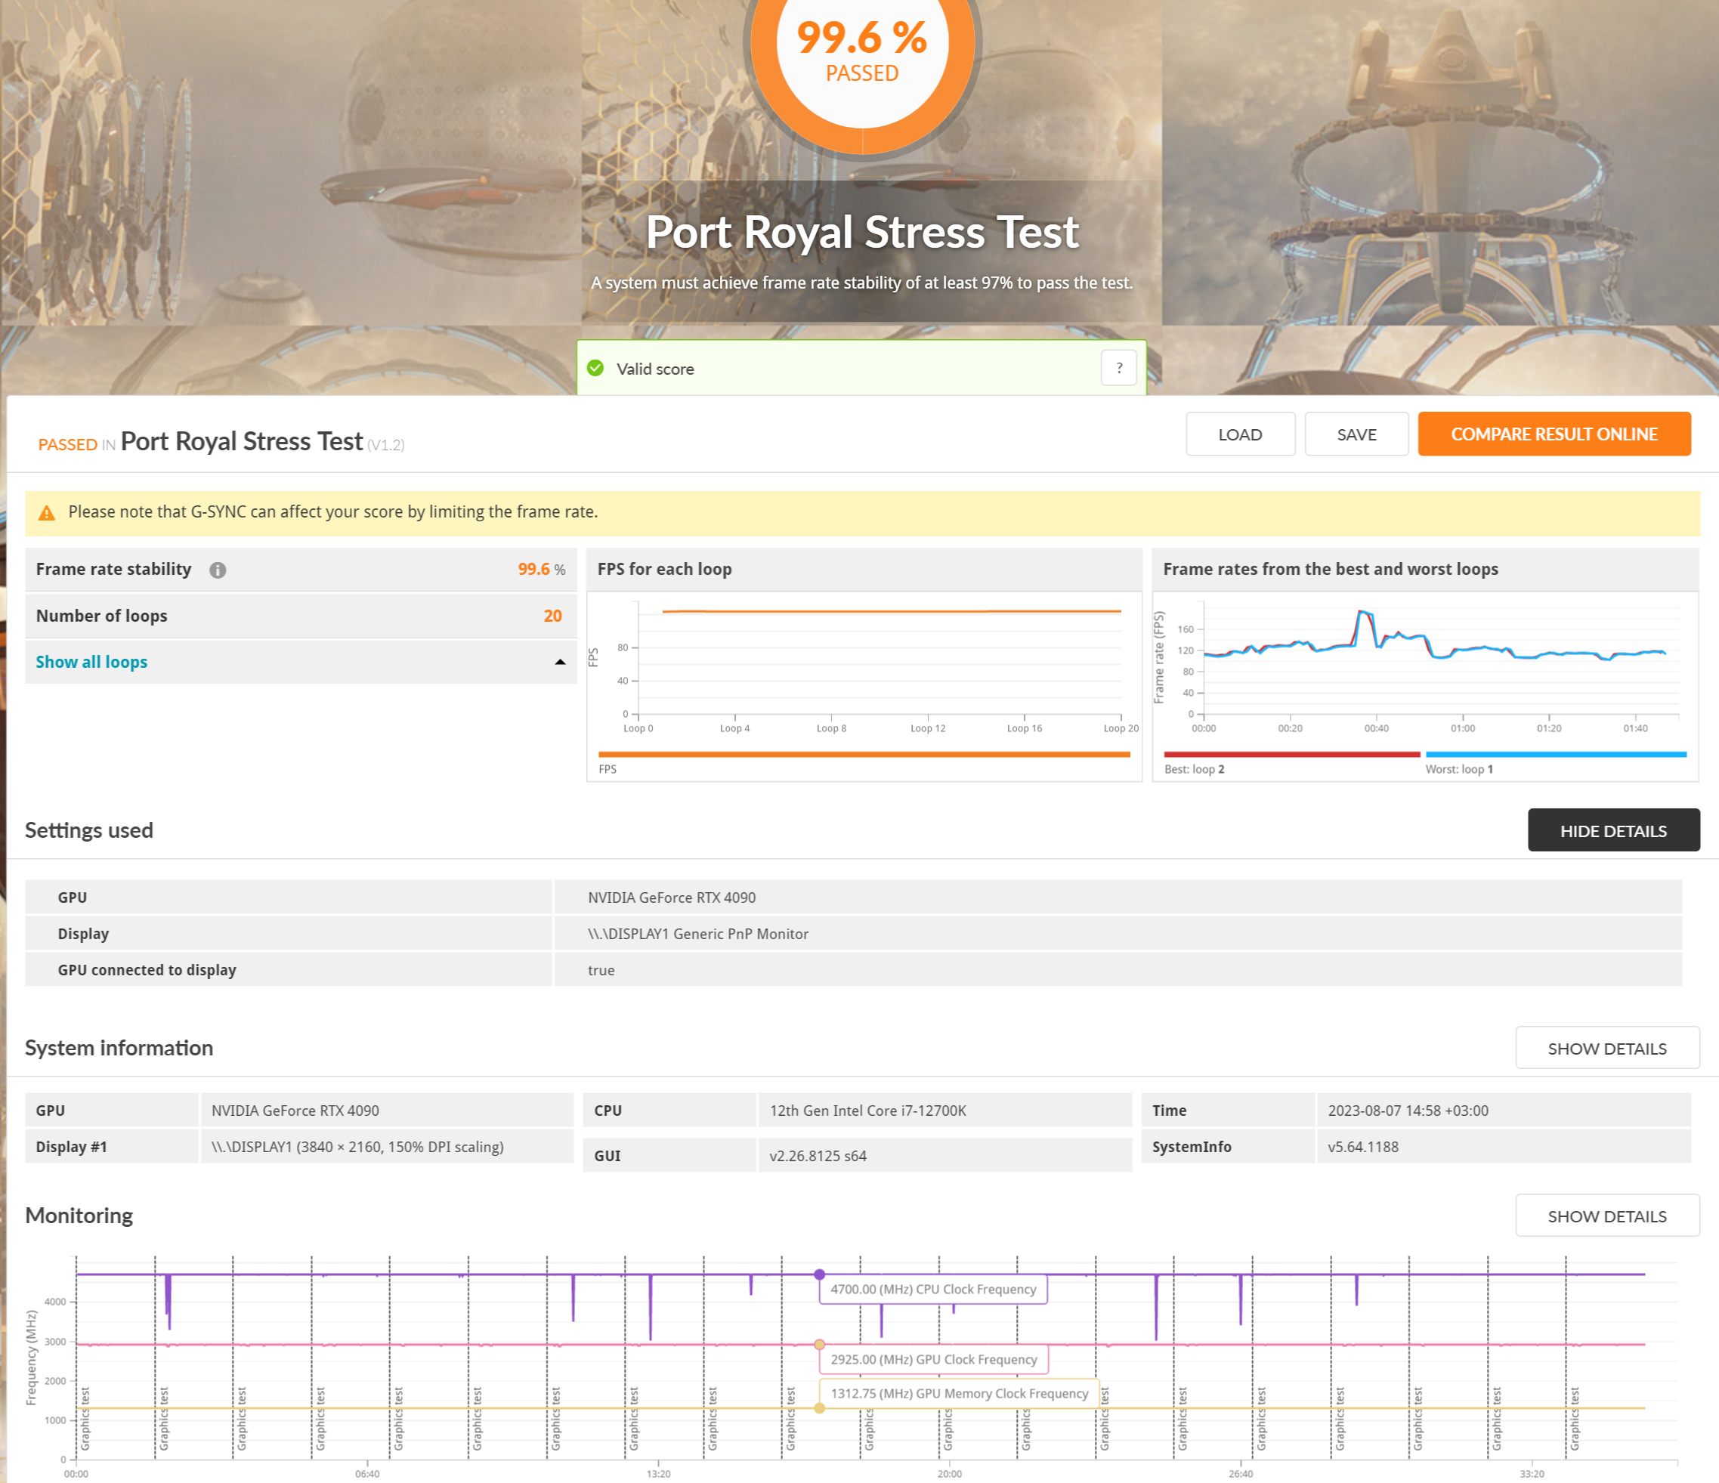
Task: Show details for System information
Action: point(1606,1049)
